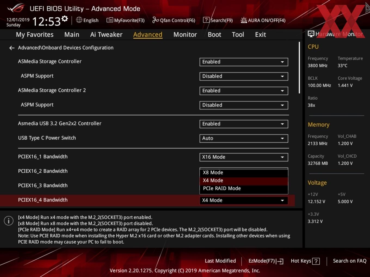The width and height of the screenshot is (370, 277).
Task: Open the clock settings gear icon
Action: pyautogui.click(x=65, y=19)
